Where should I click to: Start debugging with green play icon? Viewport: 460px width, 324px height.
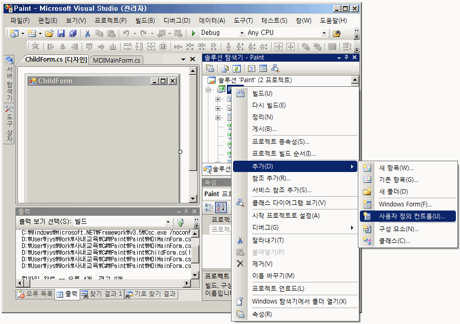tap(194, 33)
